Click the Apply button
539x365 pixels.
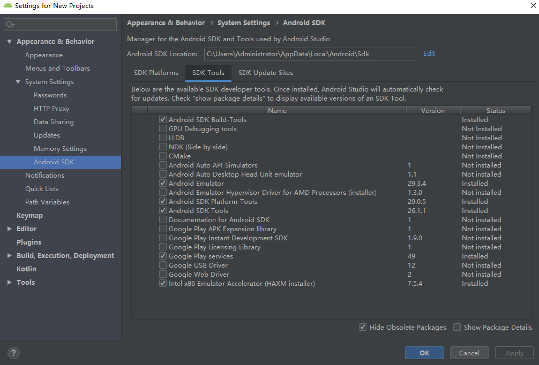514,353
